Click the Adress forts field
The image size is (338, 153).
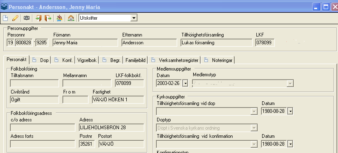click(43, 144)
